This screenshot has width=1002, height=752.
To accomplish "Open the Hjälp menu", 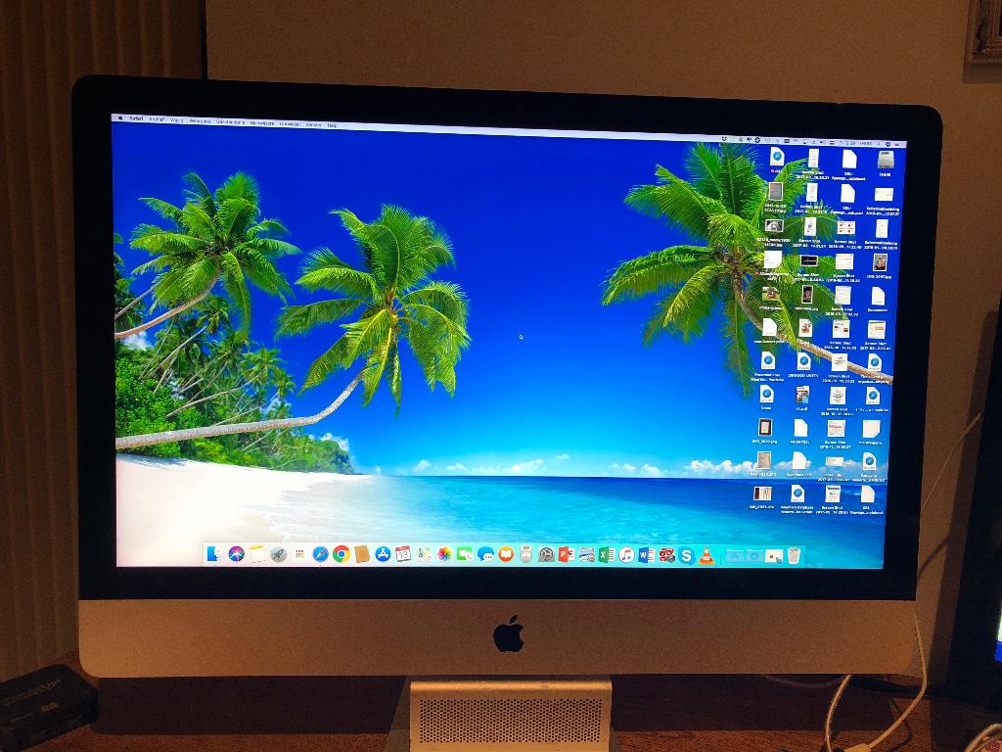I will coord(333,125).
